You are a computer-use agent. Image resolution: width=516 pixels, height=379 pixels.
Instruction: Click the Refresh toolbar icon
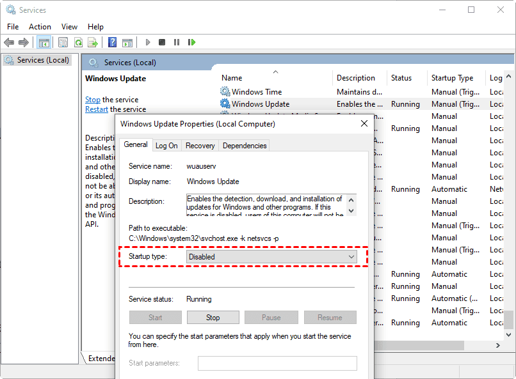(x=78, y=42)
